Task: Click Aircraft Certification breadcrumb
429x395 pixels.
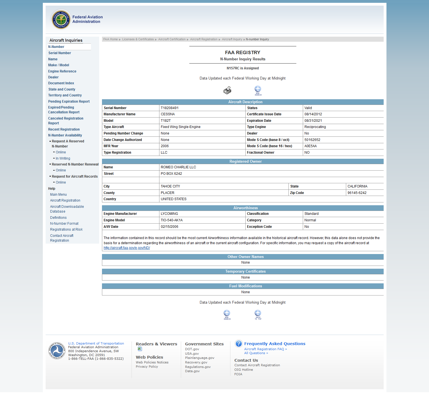Action: [172, 39]
